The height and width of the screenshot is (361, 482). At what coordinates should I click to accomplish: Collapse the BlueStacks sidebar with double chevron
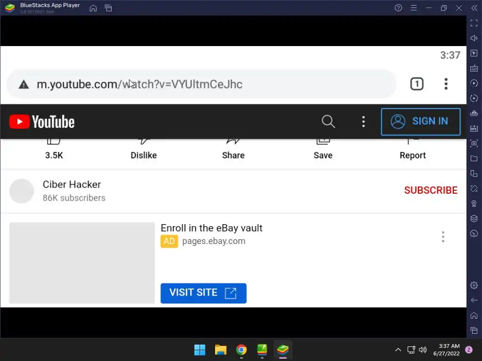coord(474,8)
